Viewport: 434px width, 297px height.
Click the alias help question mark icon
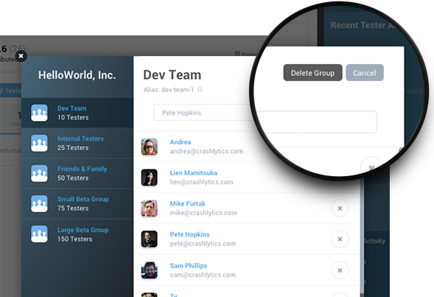(200, 89)
